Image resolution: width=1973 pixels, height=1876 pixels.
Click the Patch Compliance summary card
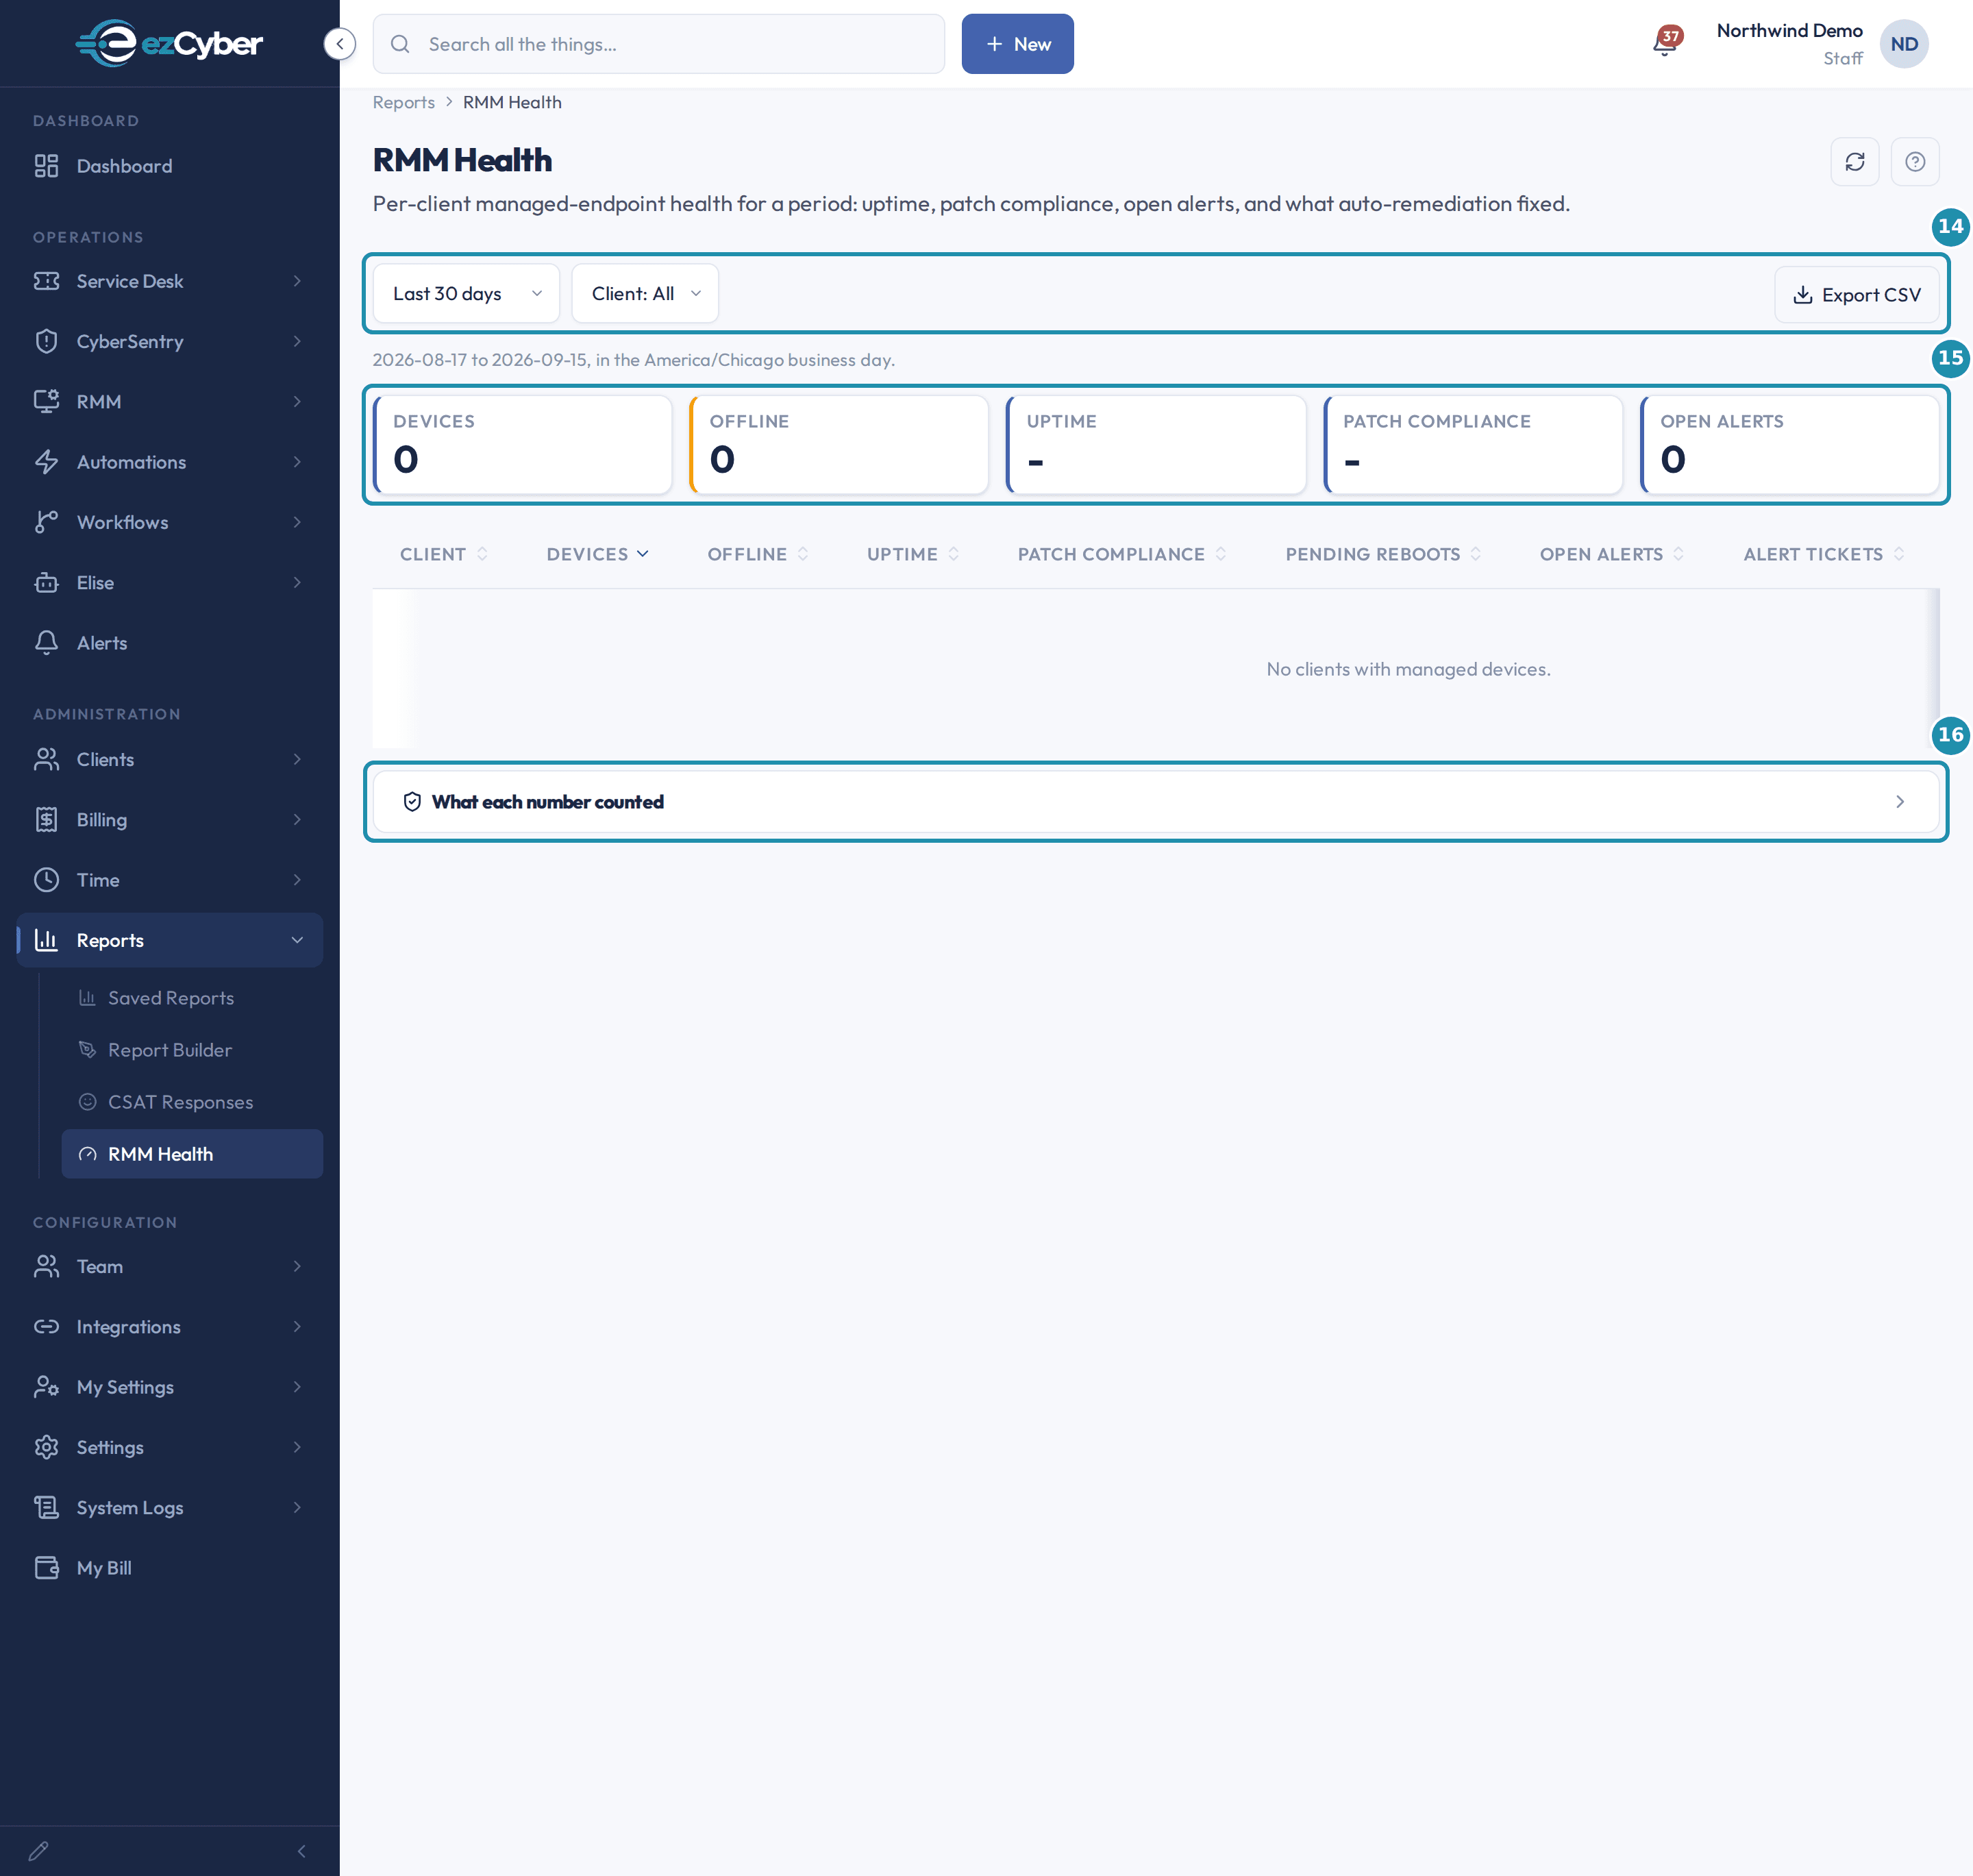click(x=1472, y=445)
